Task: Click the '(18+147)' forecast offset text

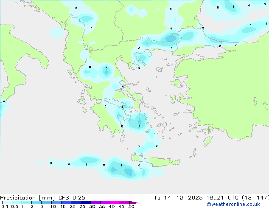Action: [255, 198]
